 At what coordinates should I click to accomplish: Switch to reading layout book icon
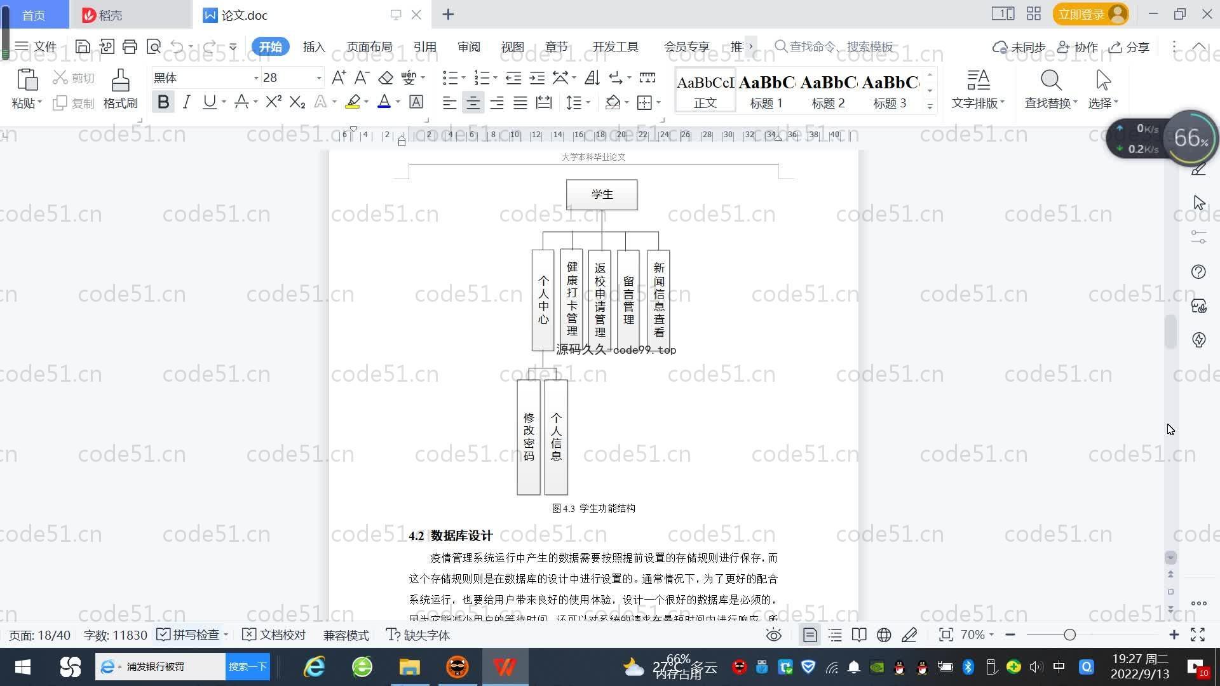click(859, 635)
